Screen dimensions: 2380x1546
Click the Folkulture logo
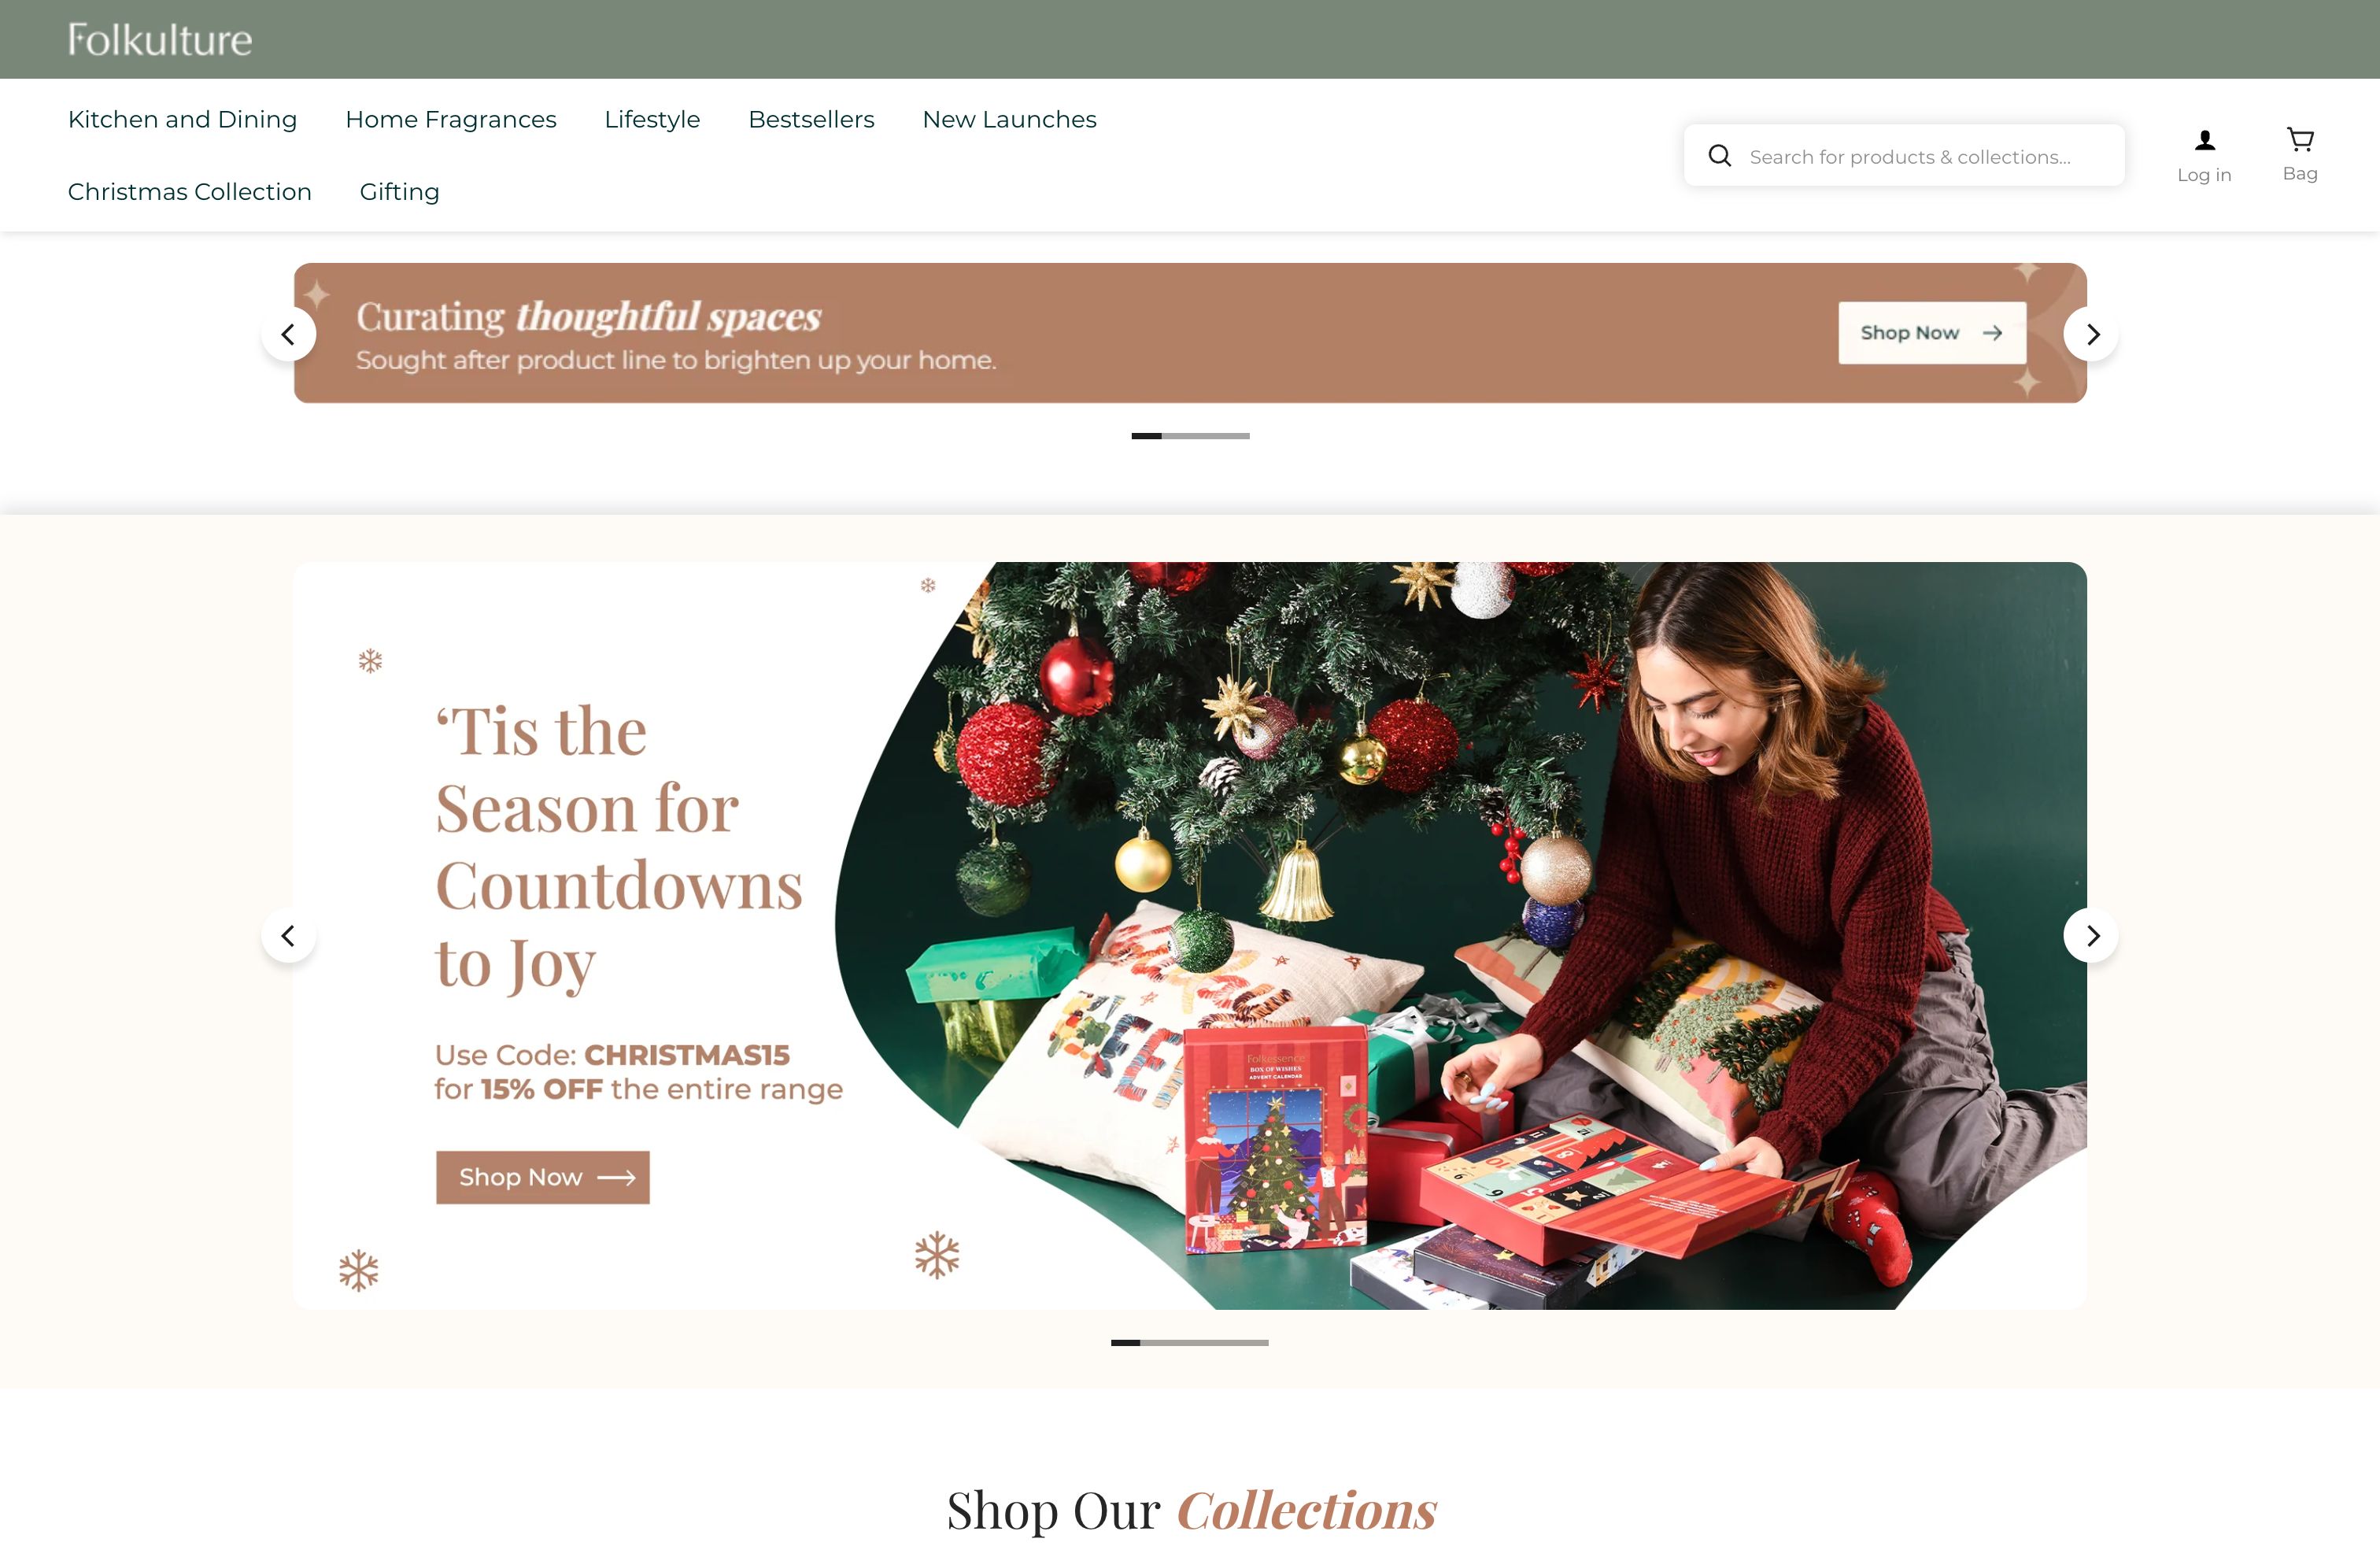click(x=160, y=40)
